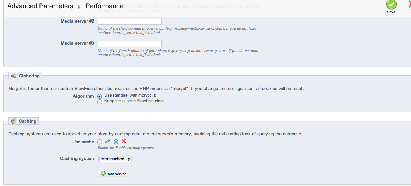Click the Media server #2 text field
411x186 pixels.
[x=129, y=21]
